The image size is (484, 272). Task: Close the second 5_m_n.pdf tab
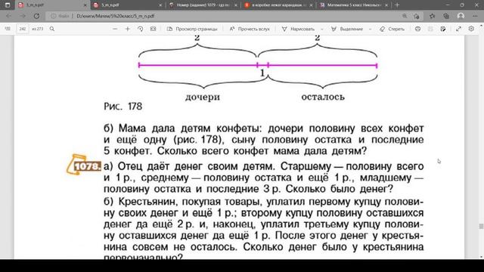coord(160,5)
